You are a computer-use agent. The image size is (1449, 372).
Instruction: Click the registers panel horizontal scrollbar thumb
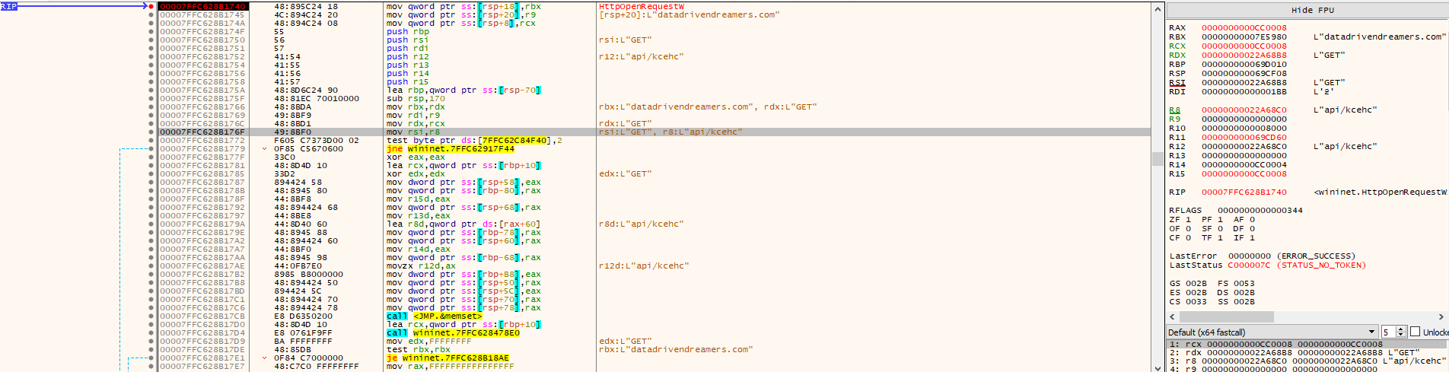(x=1225, y=316)
